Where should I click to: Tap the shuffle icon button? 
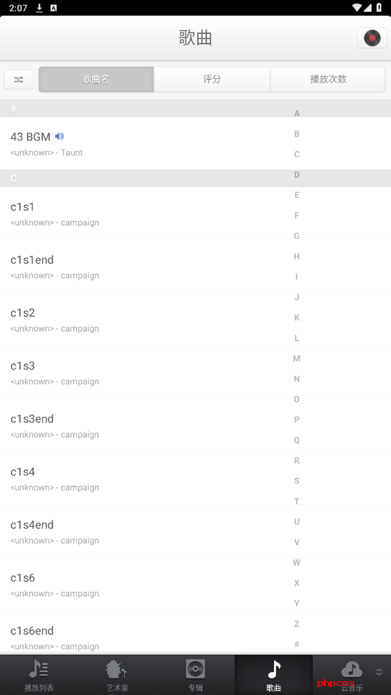click(19, 80)
